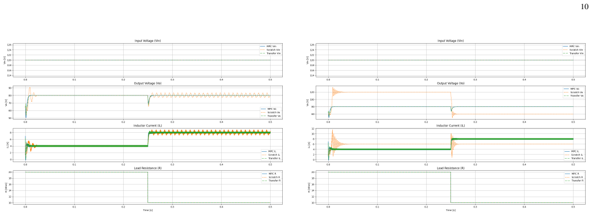592x215 pixels.
Task: Click "Output Voltage (Vo)" title in right figure
Action: [451, 83]
